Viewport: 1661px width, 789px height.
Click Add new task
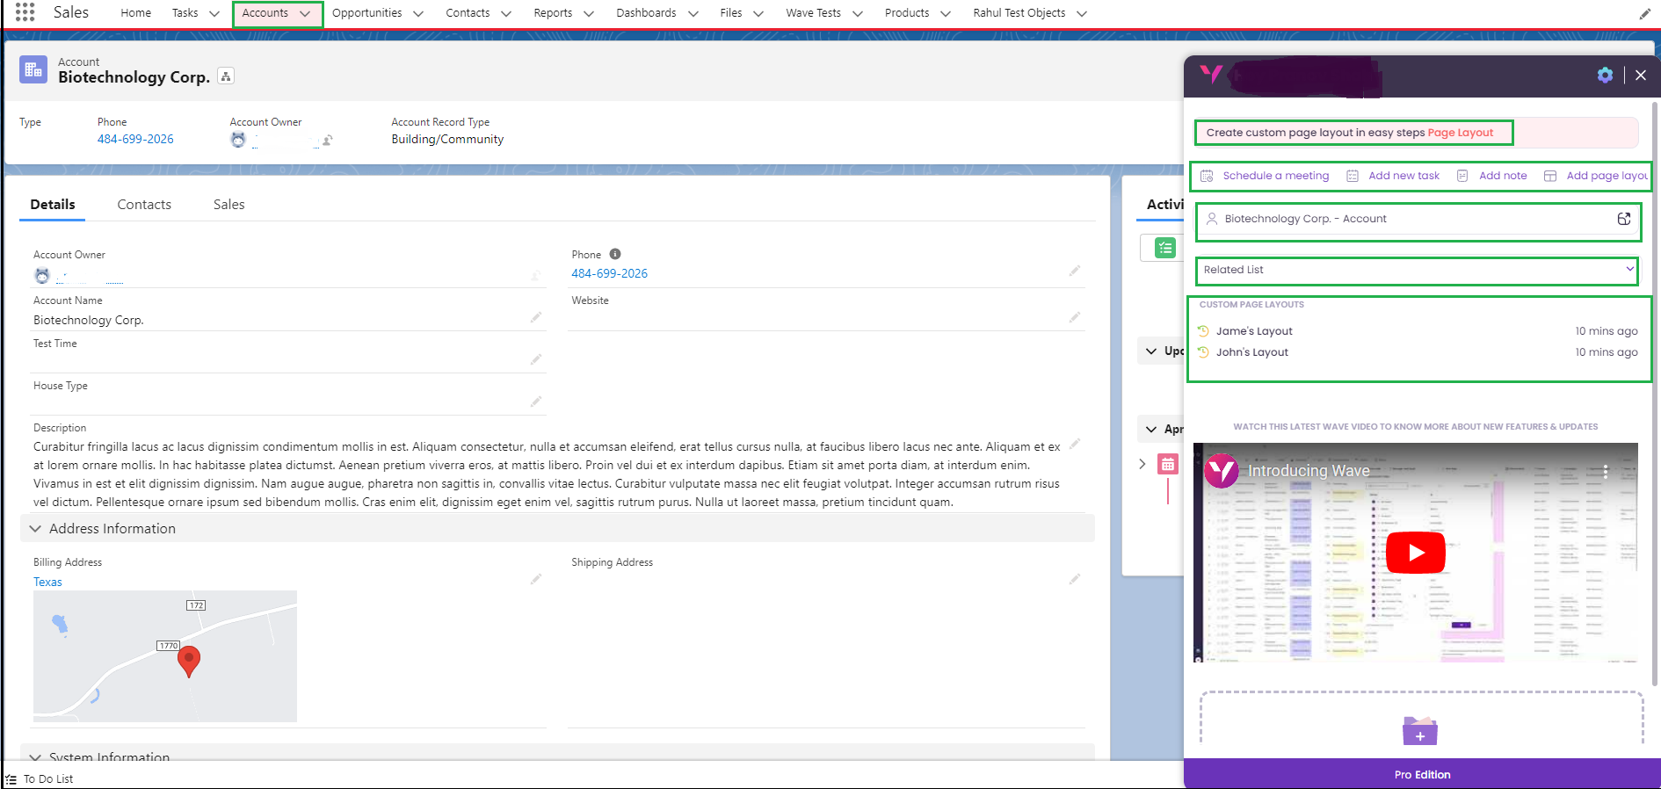[x=1394, y=176]
